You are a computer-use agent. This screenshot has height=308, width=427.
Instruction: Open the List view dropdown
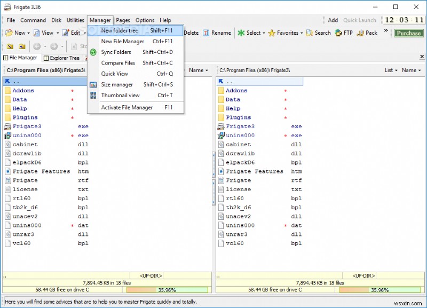(x=390, y=69)
